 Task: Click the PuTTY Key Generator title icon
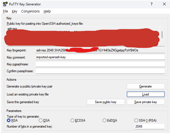coord(5,4)
